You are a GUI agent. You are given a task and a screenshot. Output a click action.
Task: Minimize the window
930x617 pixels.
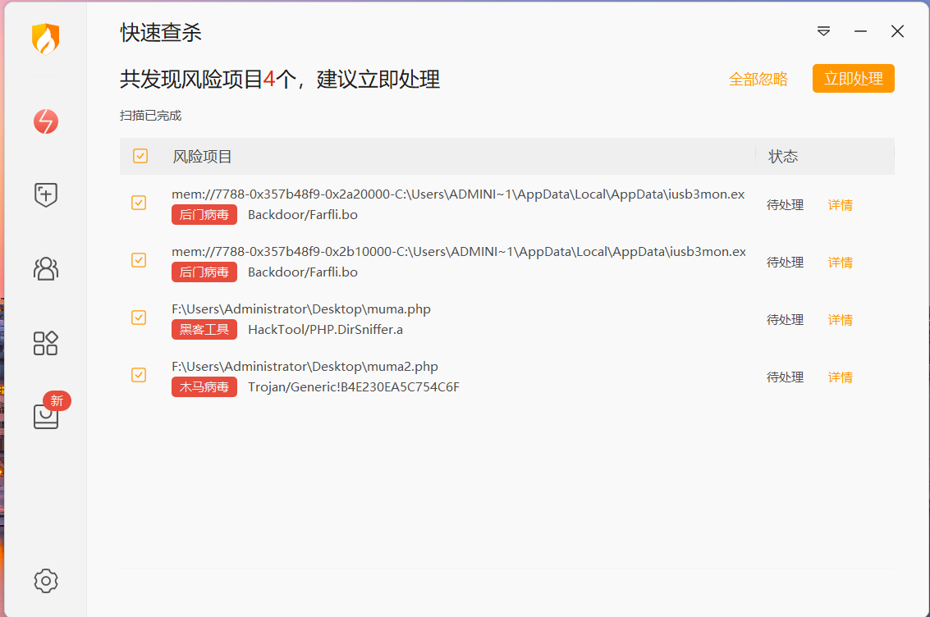pos(860,31)
